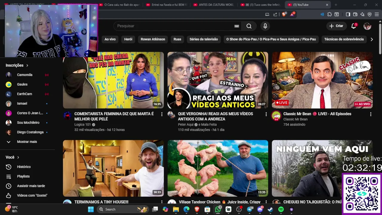Click the Playlists icon in sidebar

pos(9,176)
